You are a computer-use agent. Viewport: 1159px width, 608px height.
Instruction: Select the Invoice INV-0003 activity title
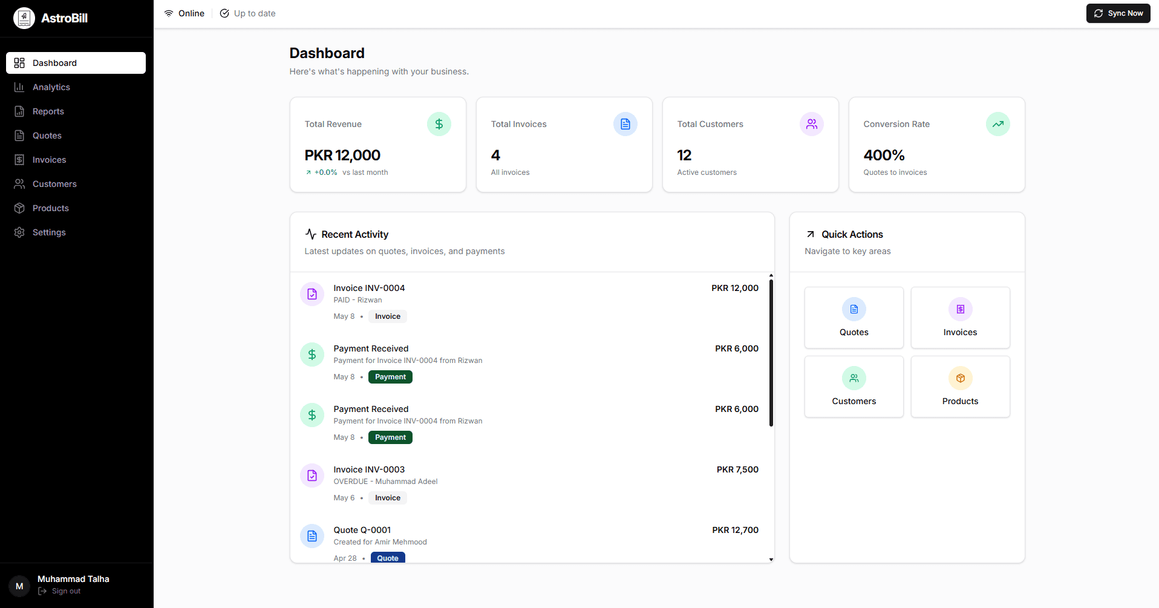pyautogui.click(x=369, y=469)
